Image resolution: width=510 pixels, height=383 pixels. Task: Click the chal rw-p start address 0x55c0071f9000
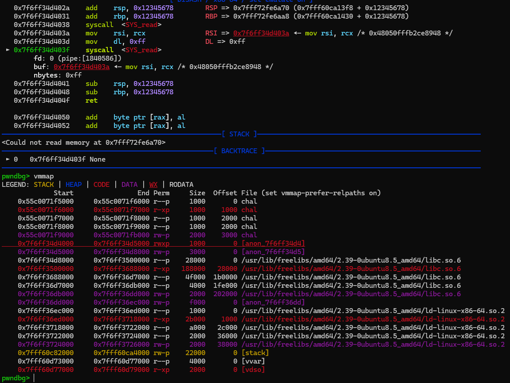click(46, 235)
